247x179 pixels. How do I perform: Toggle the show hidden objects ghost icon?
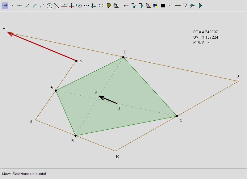point(148,6)
